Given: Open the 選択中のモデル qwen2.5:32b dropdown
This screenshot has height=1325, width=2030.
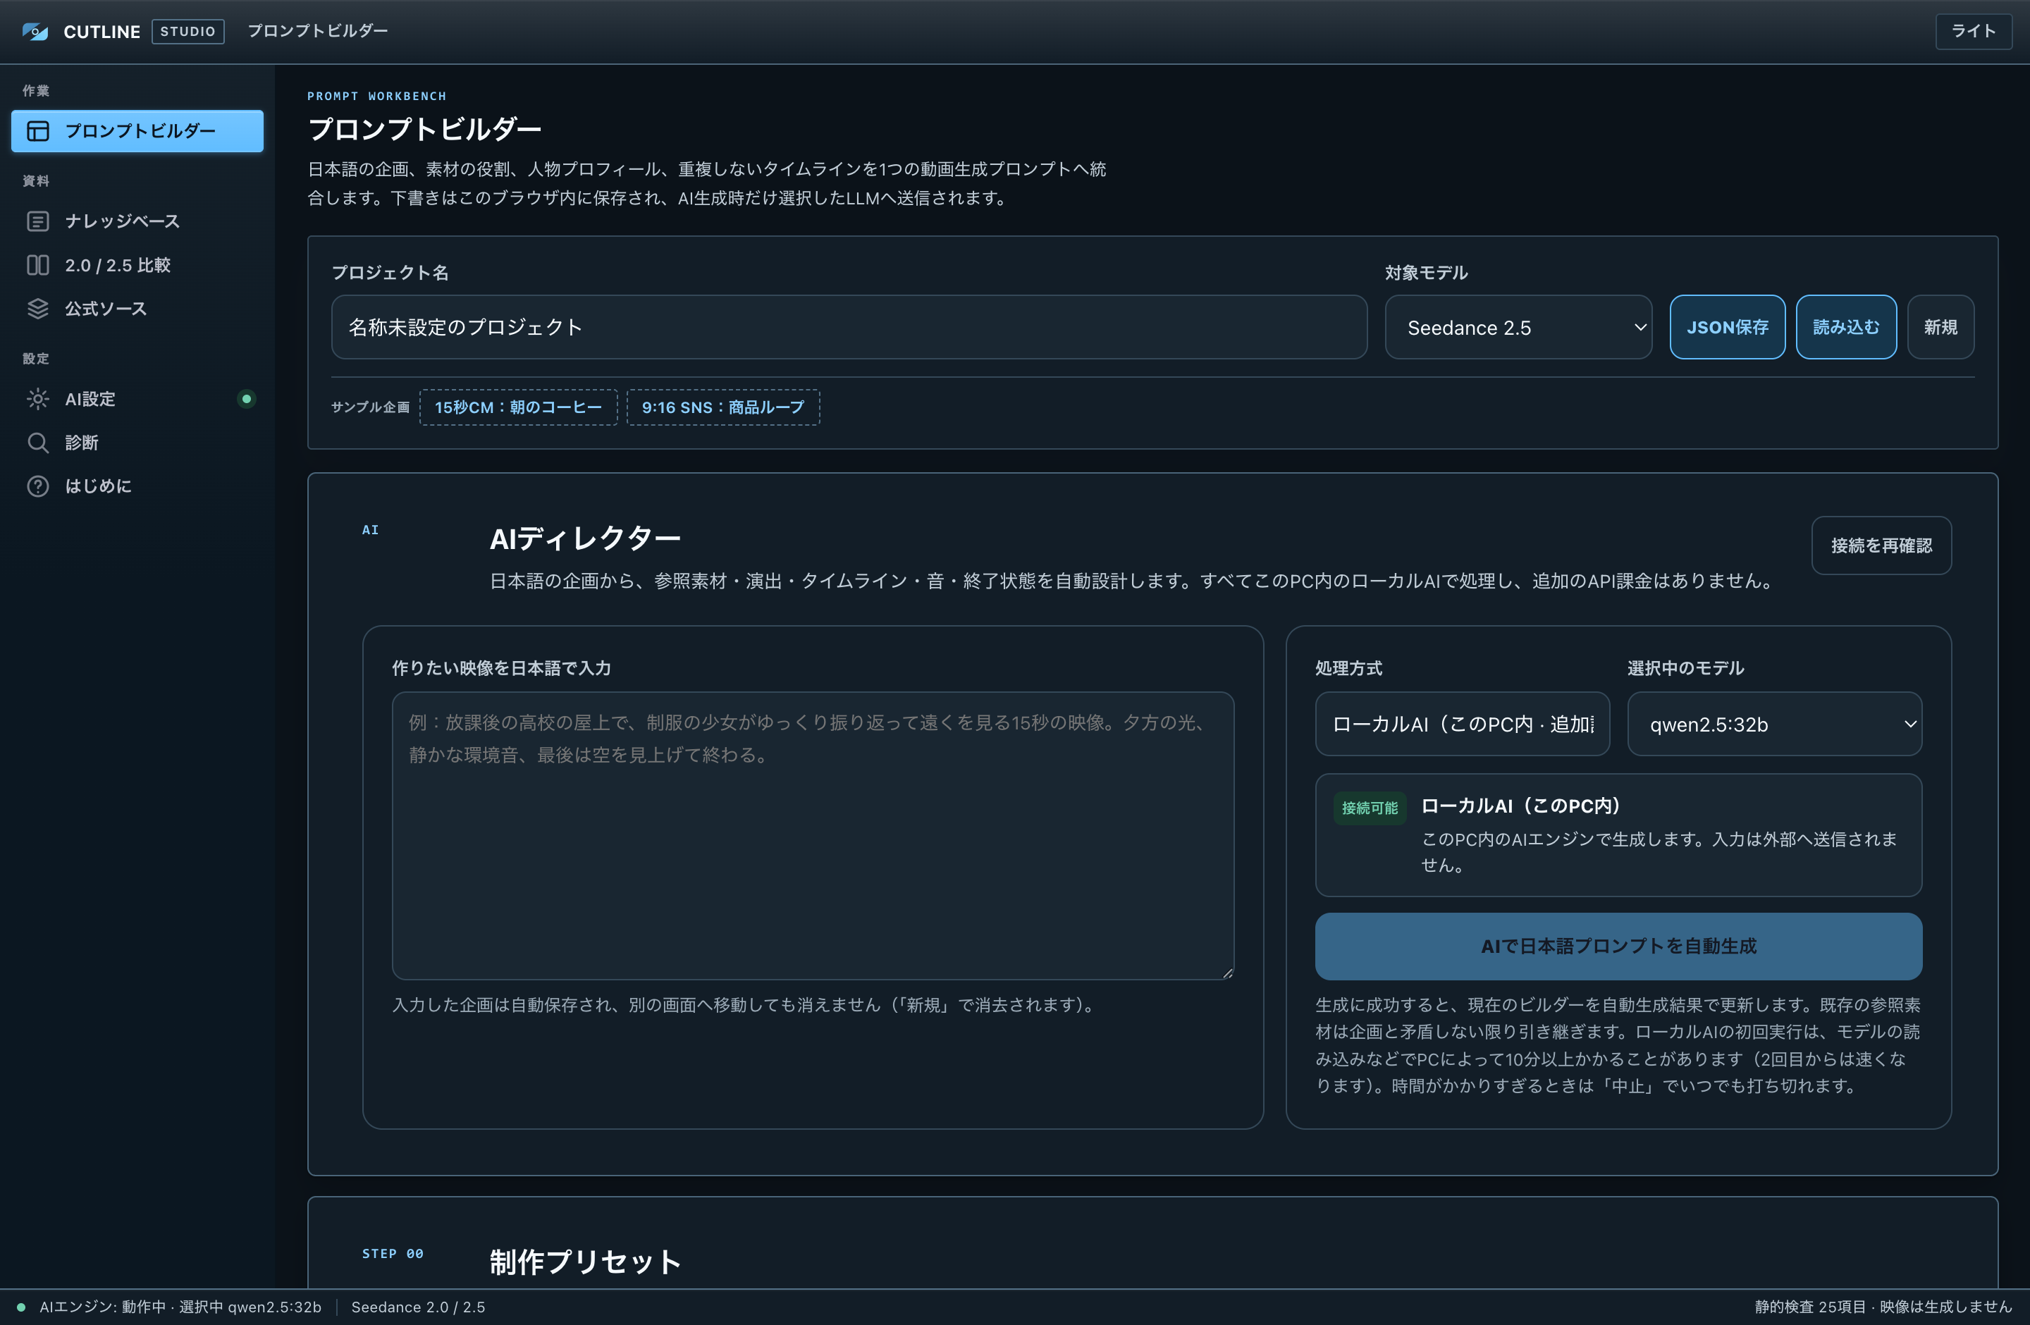Looking at the screenshot, I should (1774, 724).
